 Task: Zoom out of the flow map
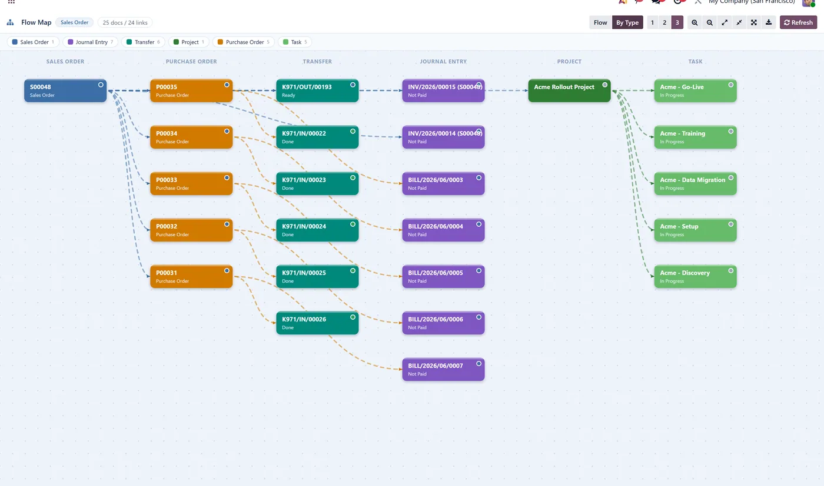point(709,22)
